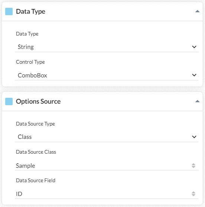Click the Options Source section title
205x207 pixels.
pos(38,101)
